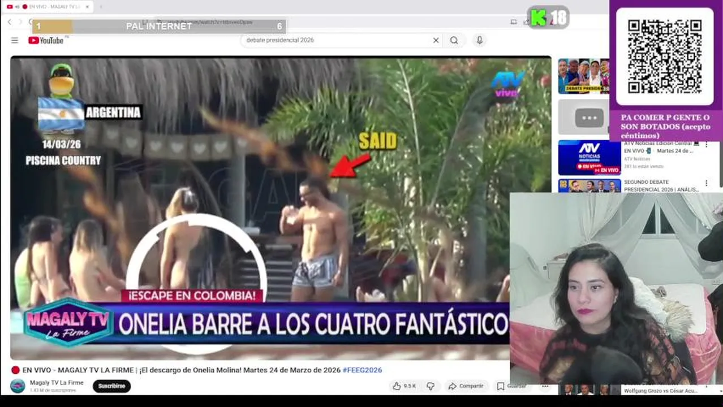Open the ATV Noticias EN VIVO thumbnail
The height and width of the screenshot is (407, 723).
click(589, 158)
